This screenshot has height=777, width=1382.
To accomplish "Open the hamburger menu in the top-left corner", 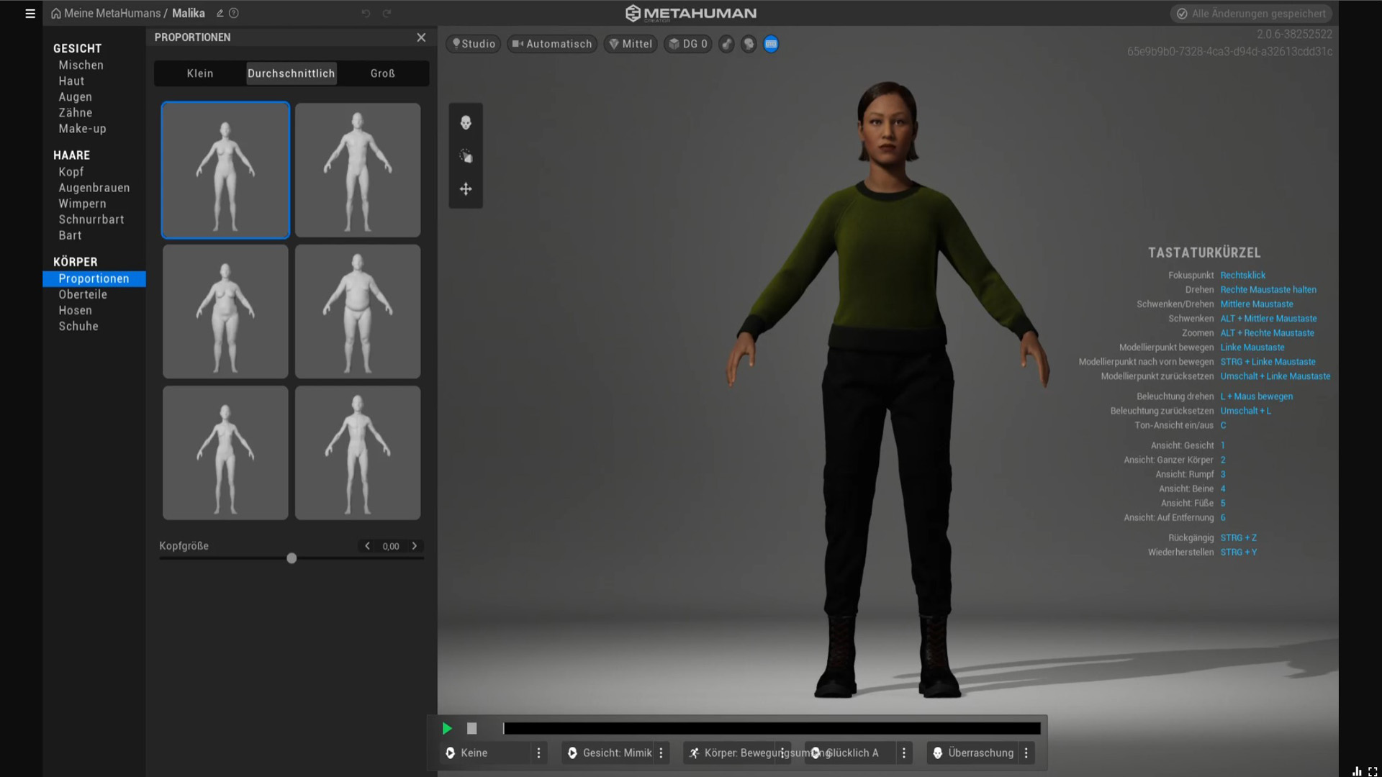I will point(30,13).
